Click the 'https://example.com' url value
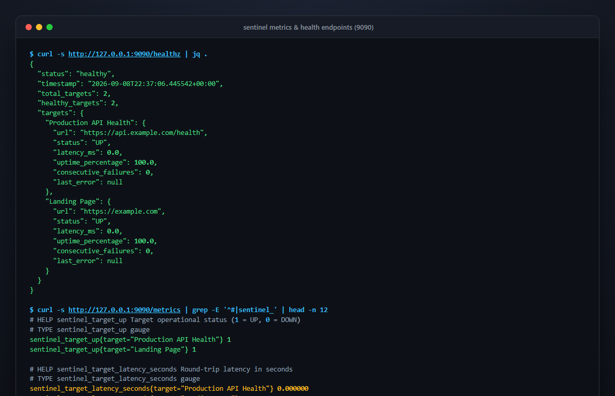The width and height of the screenshot is (615, 396). (x=120, y=212)
